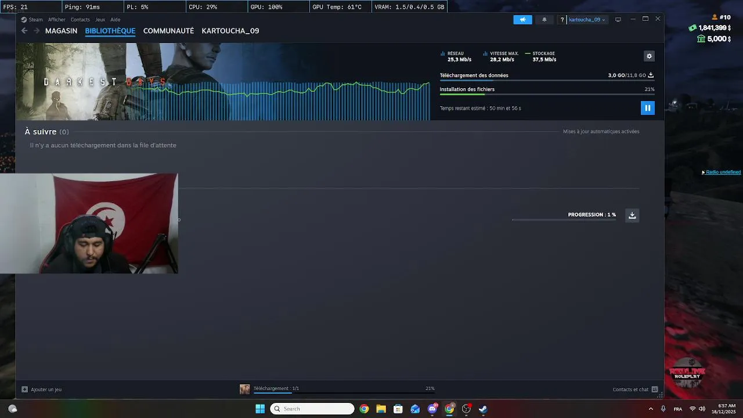Go back with the left arrow
Screen dimensions: 743x418
click(x=24, y=31)
